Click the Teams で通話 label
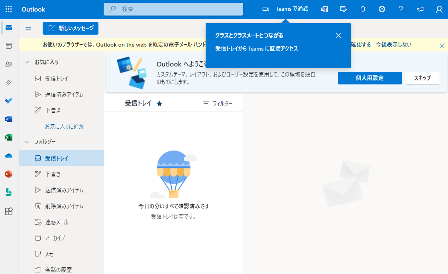 click(292, 9)
